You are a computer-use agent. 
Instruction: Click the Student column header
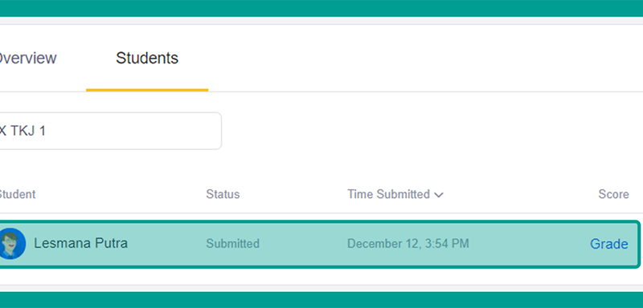(x=17, y=194)
